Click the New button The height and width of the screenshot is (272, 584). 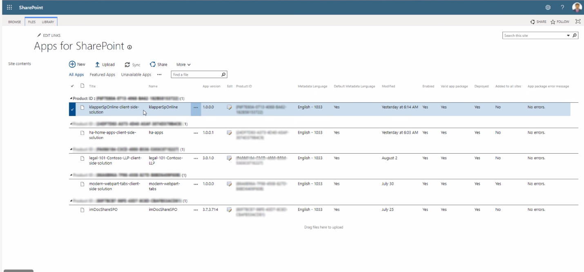(77, 64)
